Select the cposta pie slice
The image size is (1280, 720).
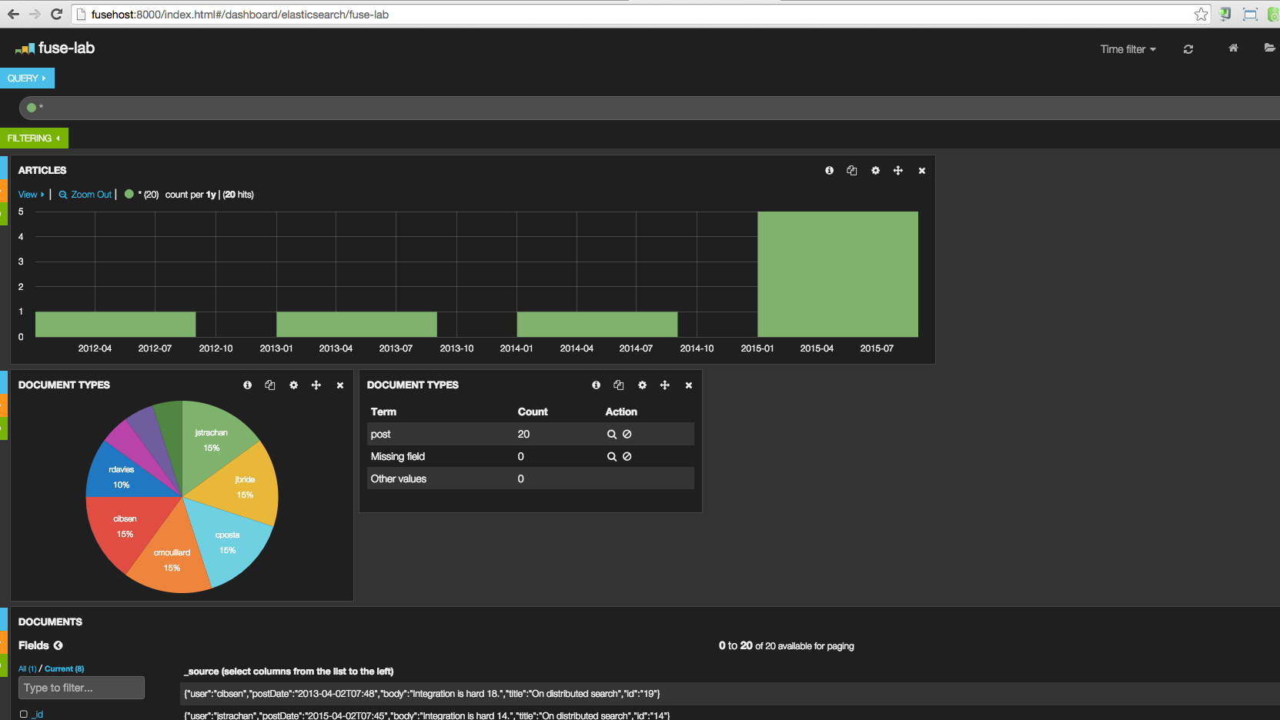point(227,542)
